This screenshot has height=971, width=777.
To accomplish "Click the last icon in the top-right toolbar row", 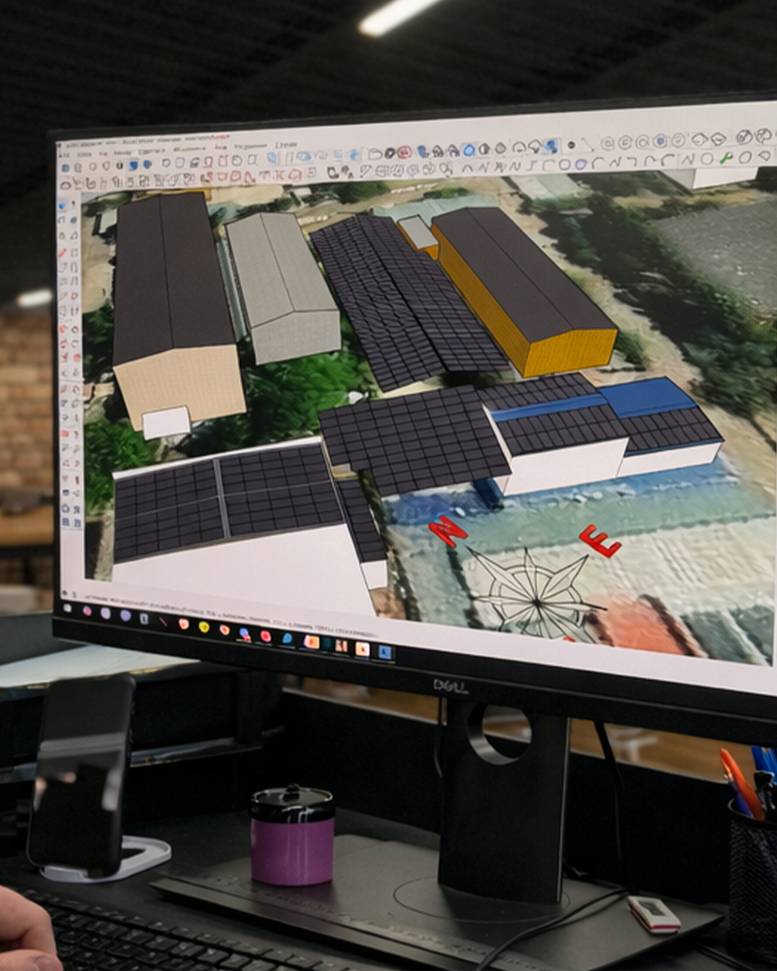I will coord(763,136).
